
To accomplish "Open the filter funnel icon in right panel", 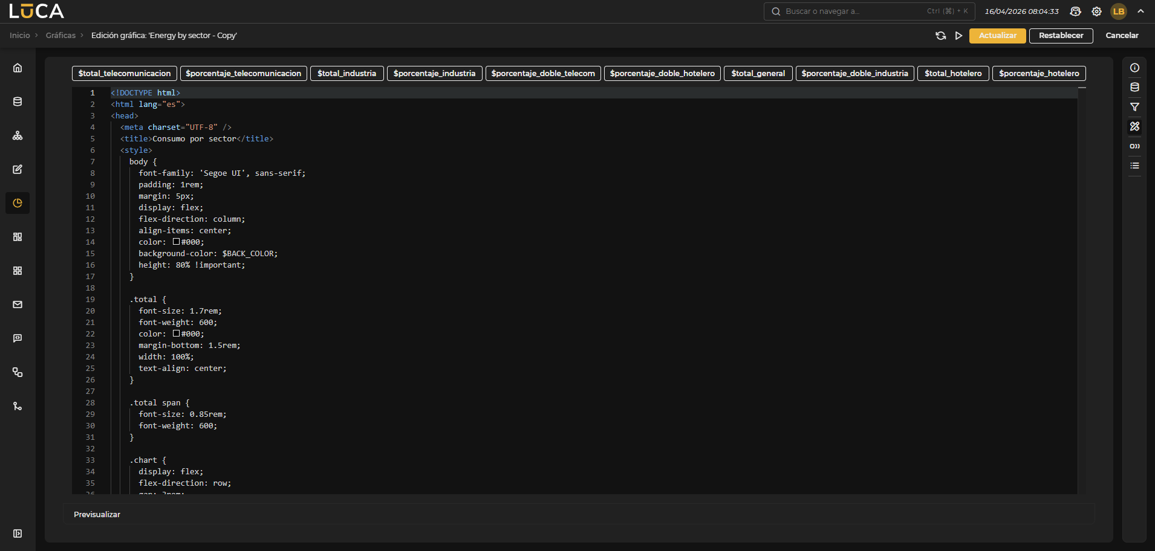I will click(1134, 107).
